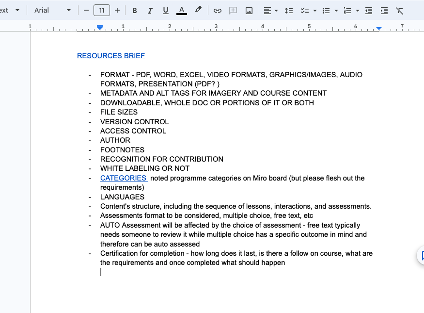The width and height of the screenshot is (424, 313).
Task: Click the increase indent icon
Action: click(384, 10)
